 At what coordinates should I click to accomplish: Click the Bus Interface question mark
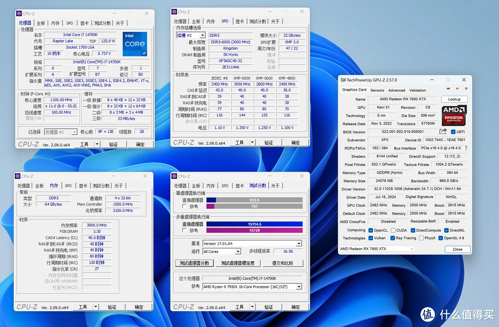click(x=466, y=148)
